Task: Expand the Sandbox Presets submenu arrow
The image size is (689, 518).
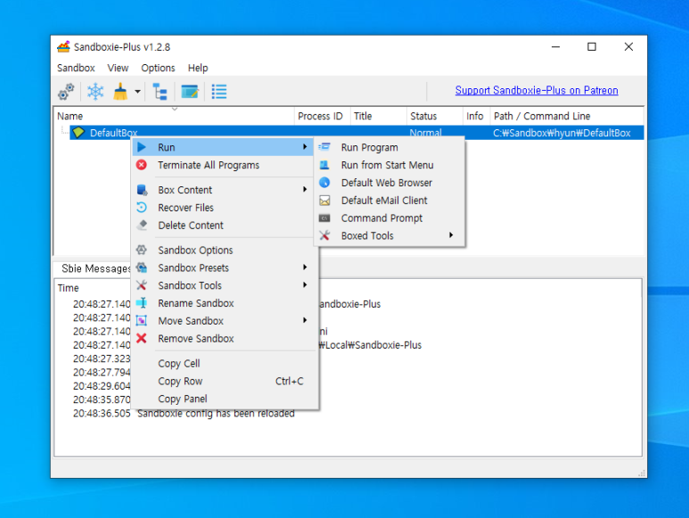Action: coord(305,267)
